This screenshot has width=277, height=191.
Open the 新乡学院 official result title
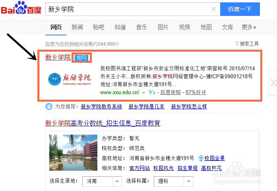(x=58, y=57)
